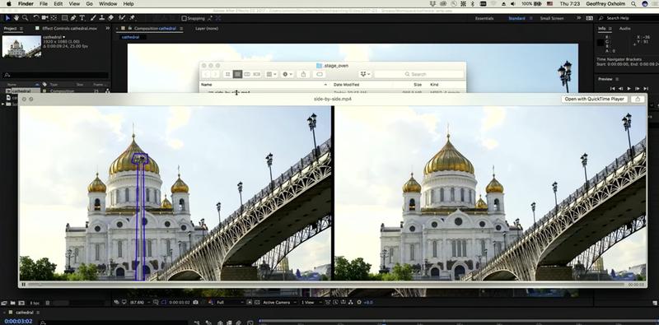Open the cathedral name dropdown arrow in Project panel
The height and width of the screenshot is (325, 659).
(x=63, y=37)
